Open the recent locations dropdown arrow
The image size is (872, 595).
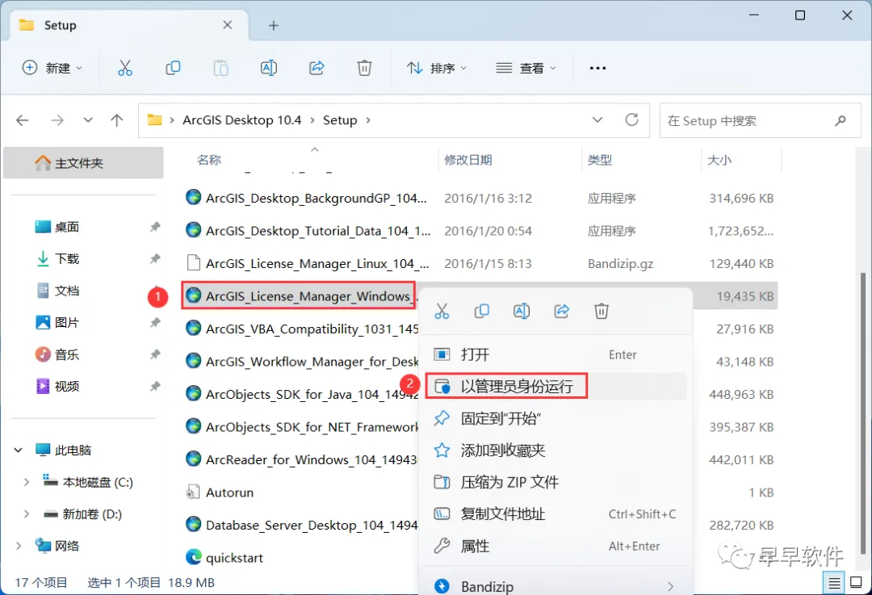coord(88,120)
